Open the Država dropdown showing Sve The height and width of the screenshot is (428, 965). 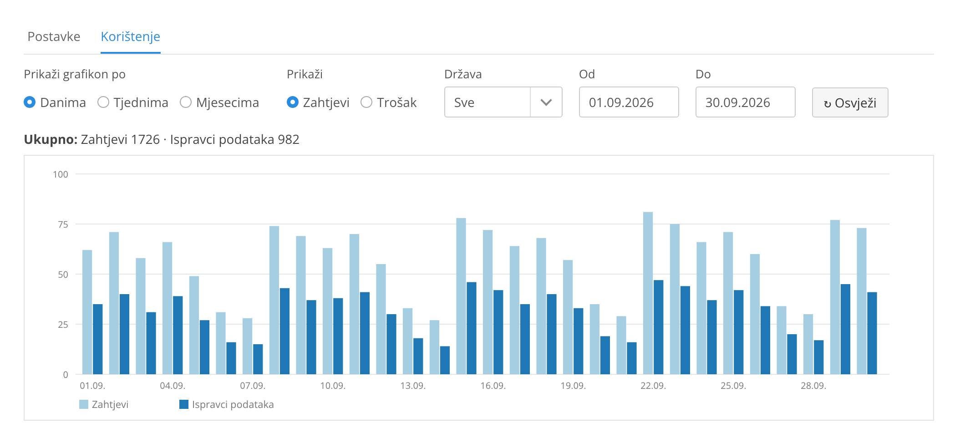(x=503, y=102)
